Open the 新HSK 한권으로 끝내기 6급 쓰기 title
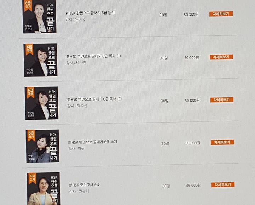The height and width of the screenshot is (205, 255). tap(92, 142)
